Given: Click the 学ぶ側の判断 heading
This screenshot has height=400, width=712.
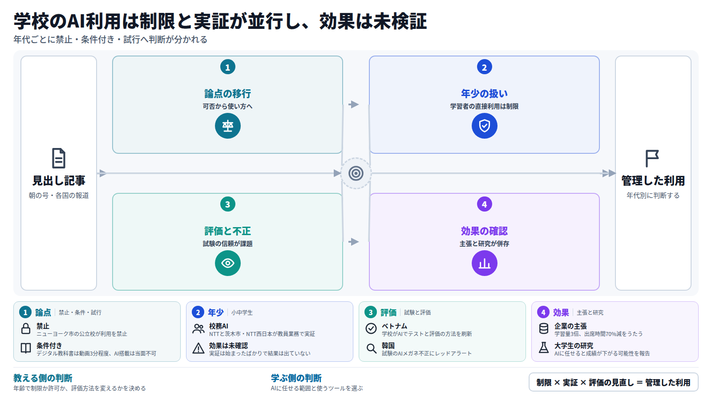Looking at the screenshot, I should tap(296, 378).
